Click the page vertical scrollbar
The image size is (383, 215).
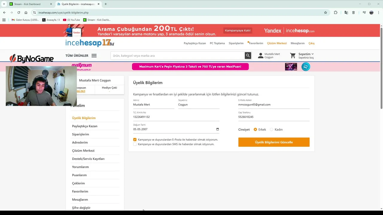[x=382, y=68]
